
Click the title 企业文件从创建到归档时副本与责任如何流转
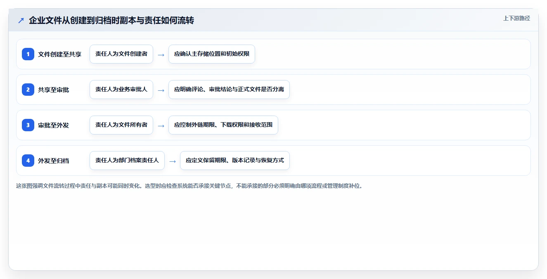111,20
